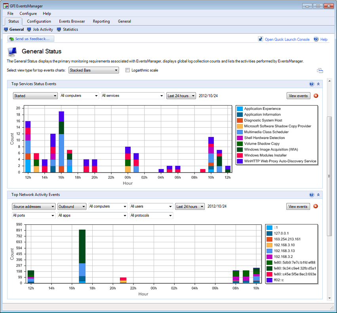Click the help icon in Top Services Status Events
Viewport: 337px width, 313px height.
pos(312,84)
